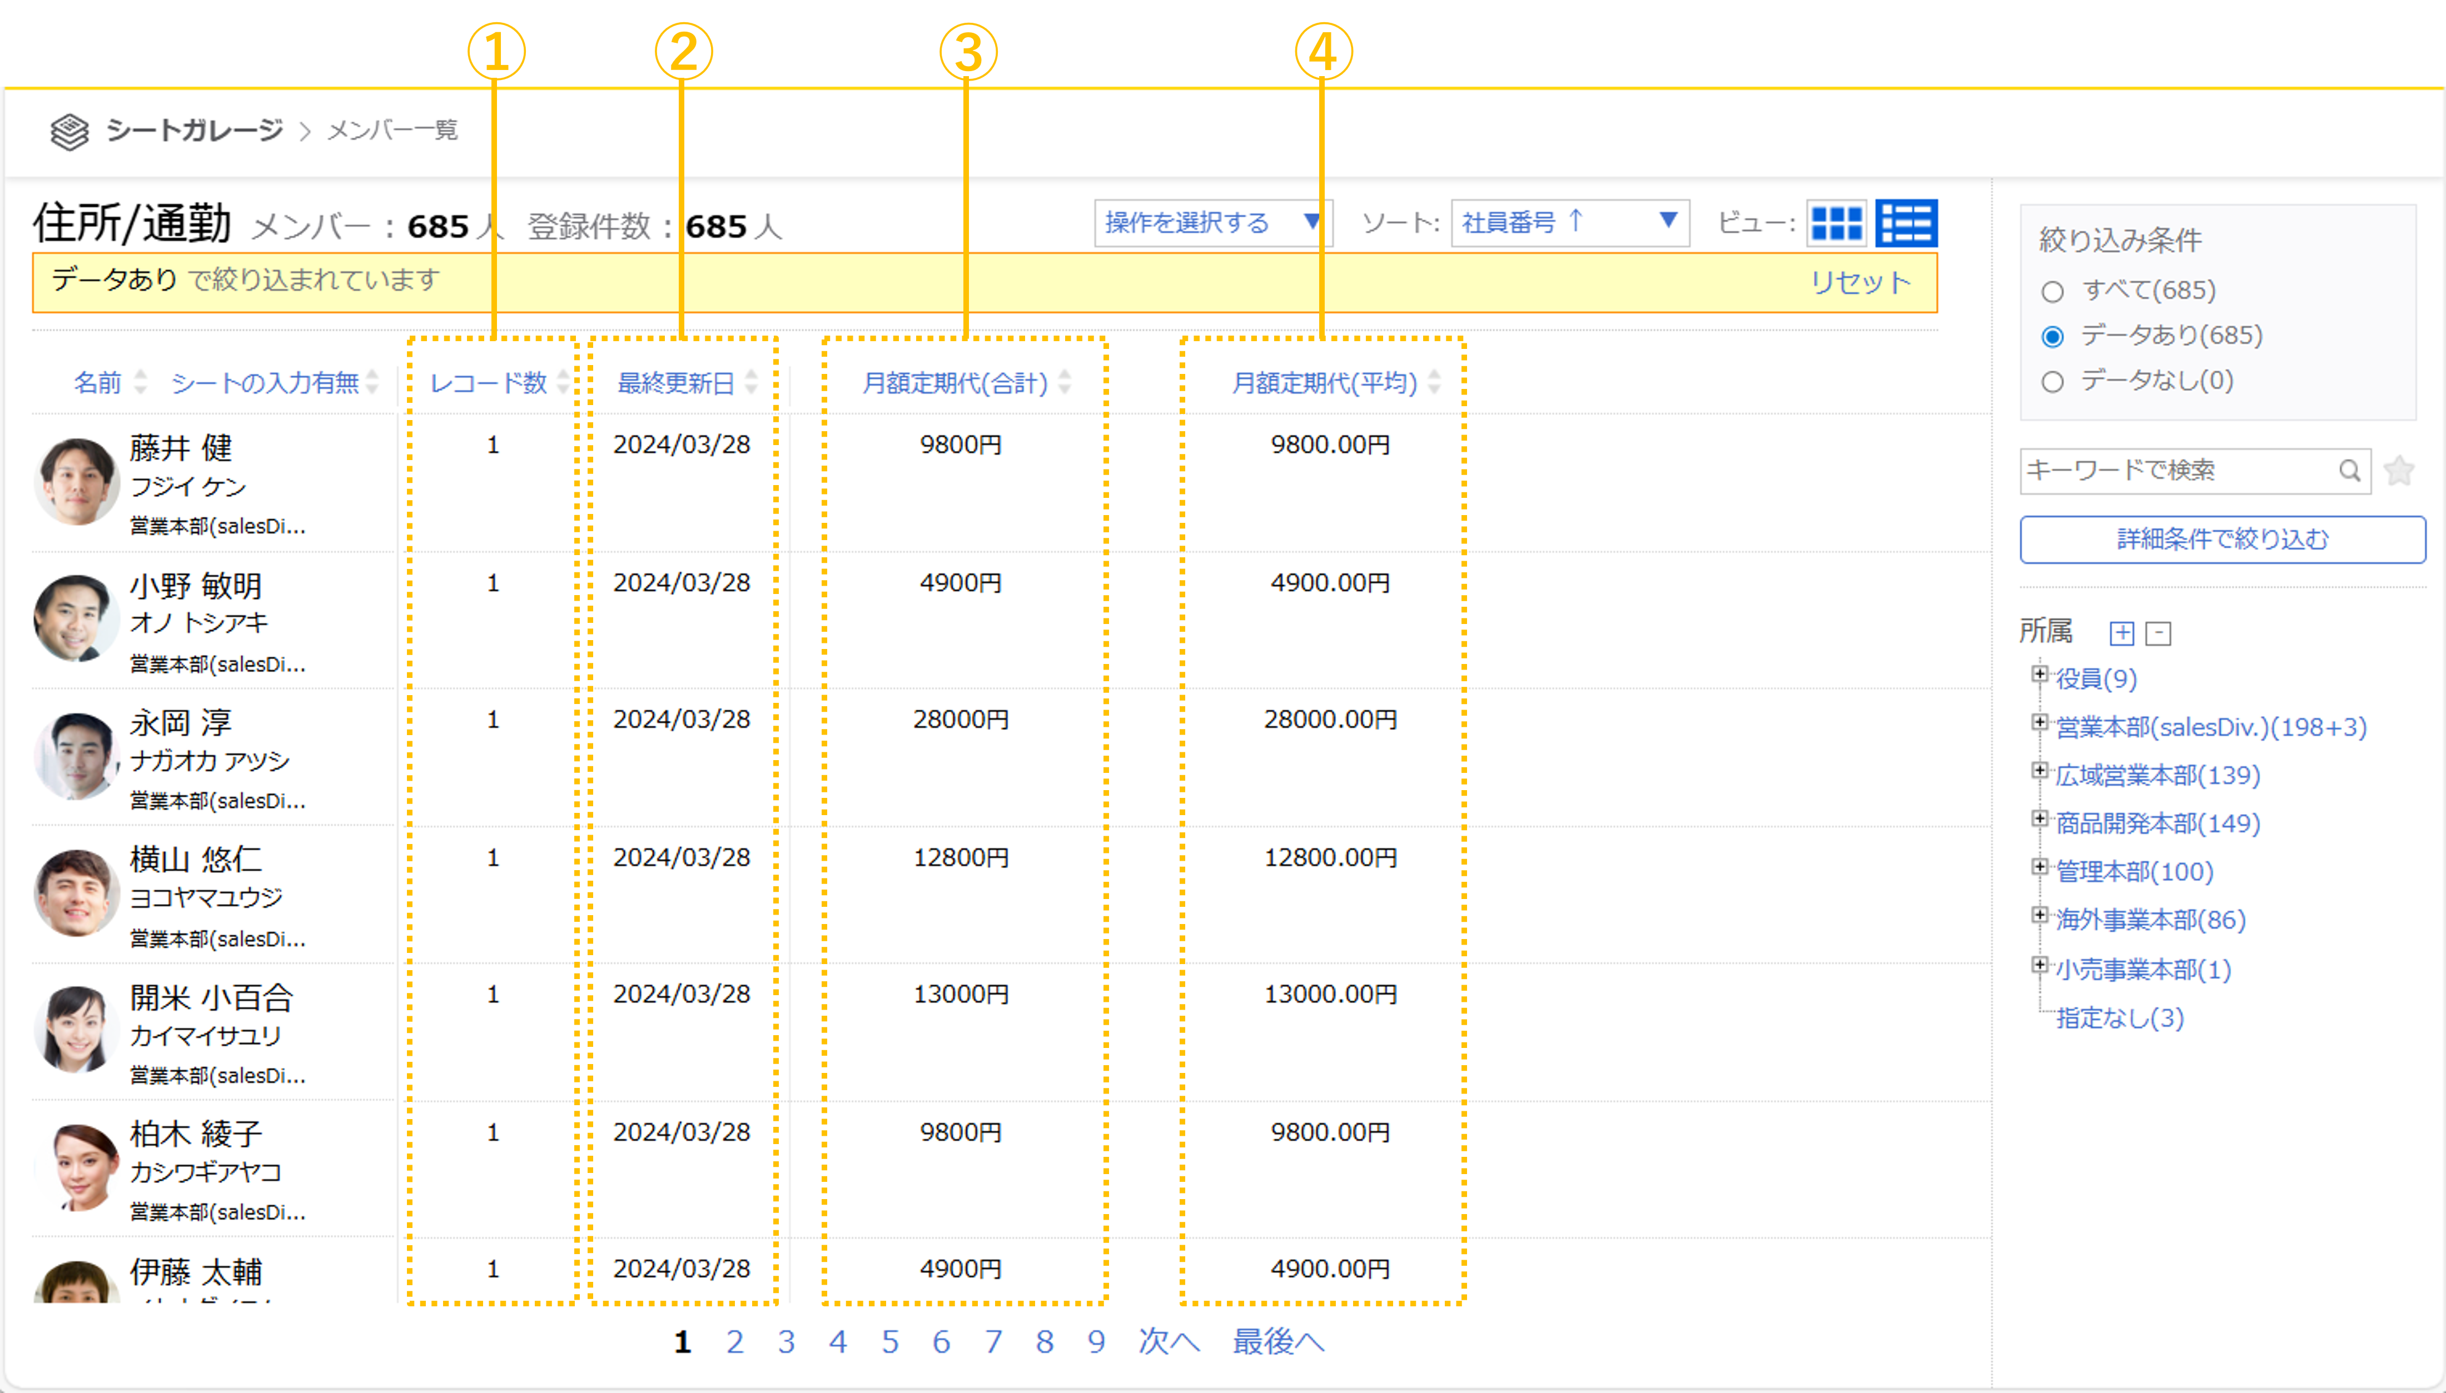Click the keyword search magnifier icon
The width and height of the screenshot is (2446, 1393).
click(x=2349, y=471)
